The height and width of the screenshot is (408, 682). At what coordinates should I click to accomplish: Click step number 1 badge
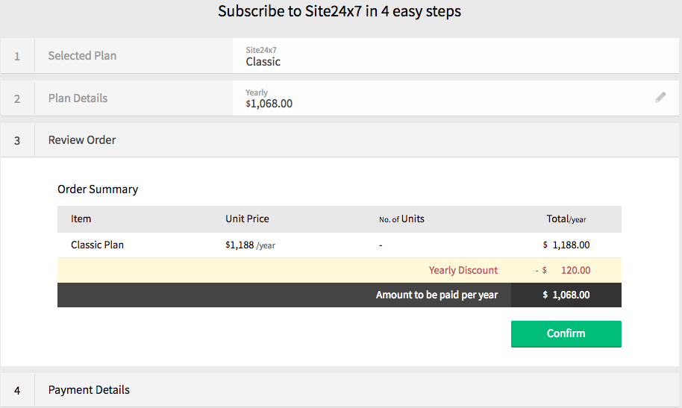[x=17, y=56]
